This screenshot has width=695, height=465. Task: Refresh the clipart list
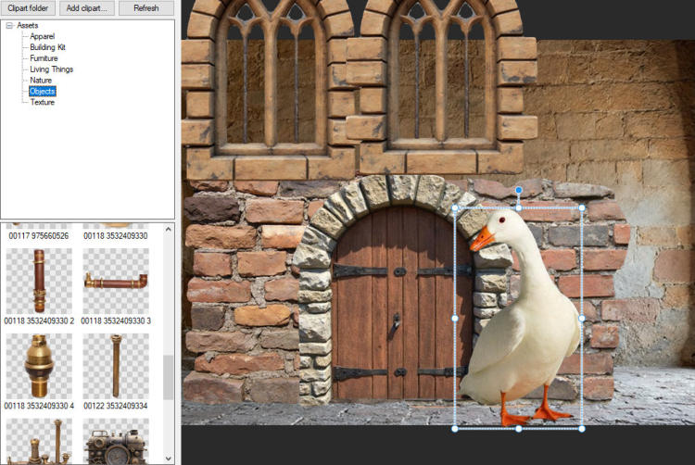(145, 8)
